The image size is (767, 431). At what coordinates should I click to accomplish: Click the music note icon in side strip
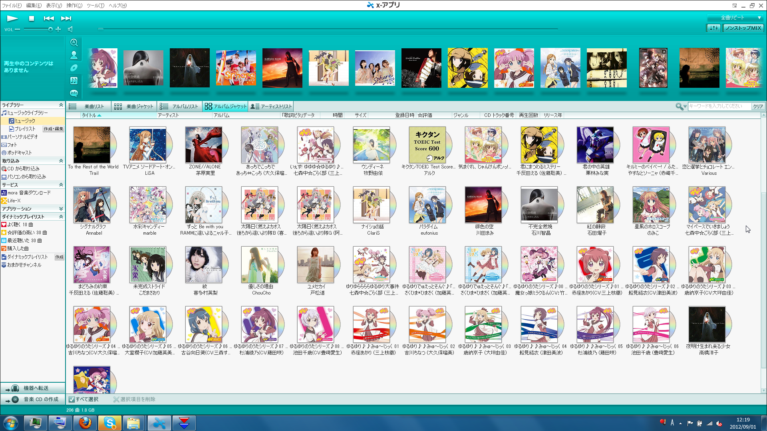pos(74,81)
